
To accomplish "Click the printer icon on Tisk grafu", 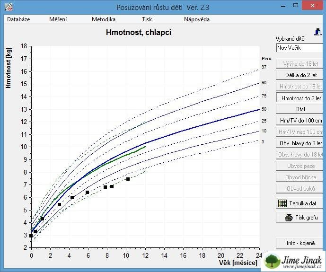I will (288, 218).
